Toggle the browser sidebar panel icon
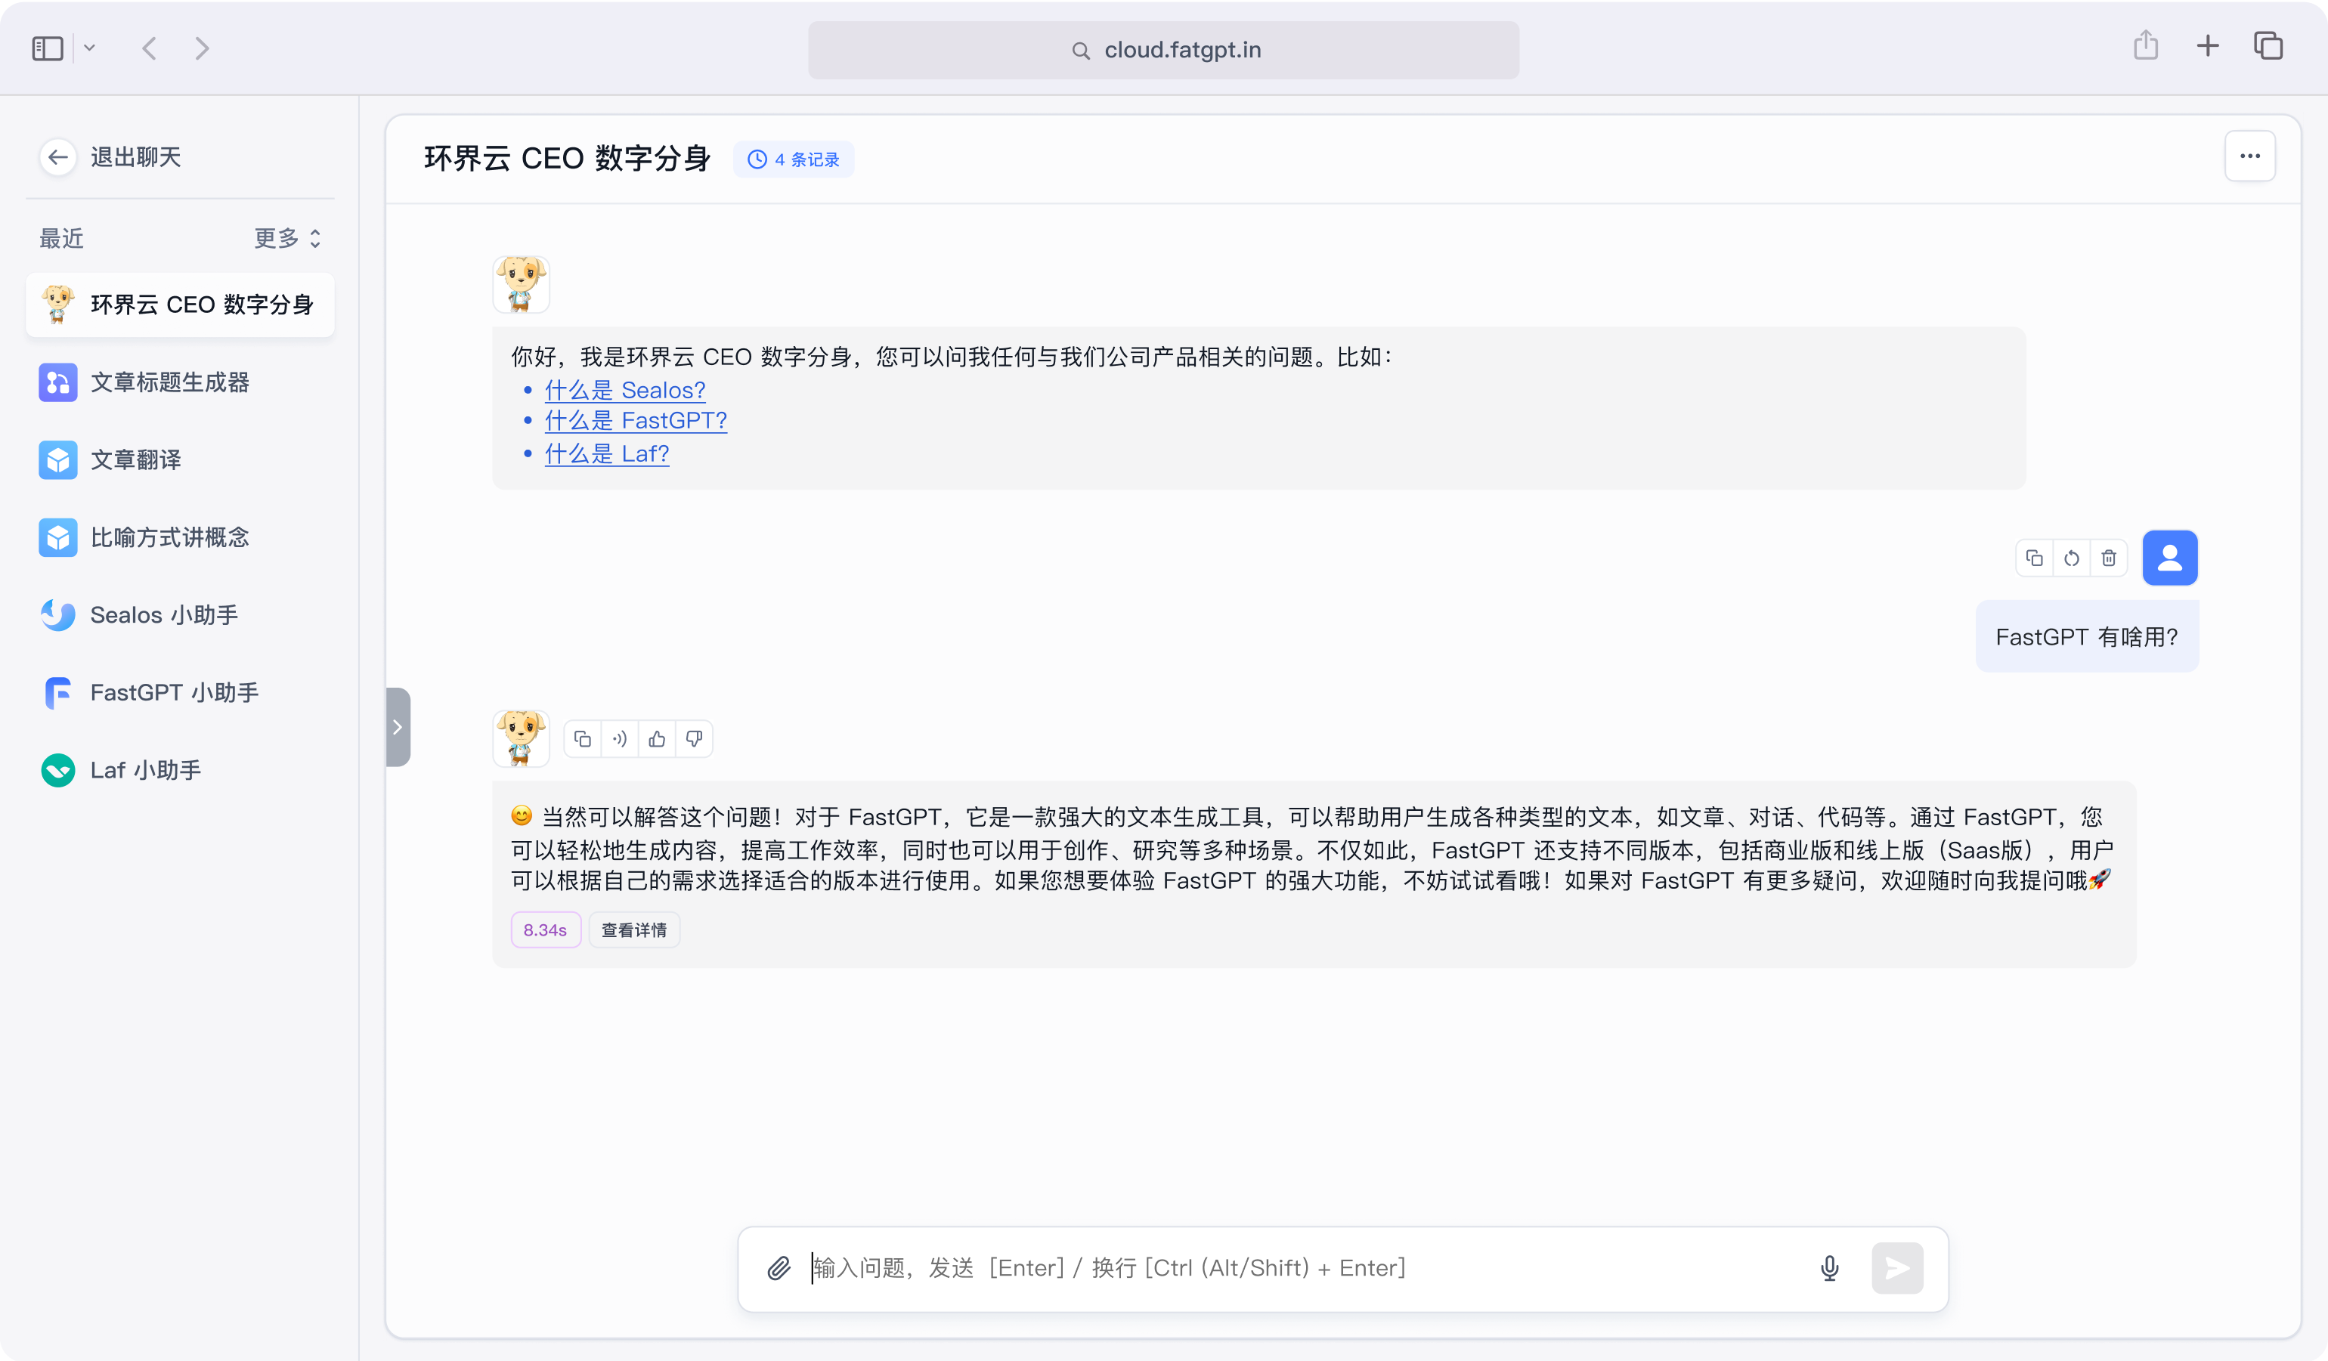Image resolution: width=2328 pixels, height=1361 pixels. coord(48,48)
